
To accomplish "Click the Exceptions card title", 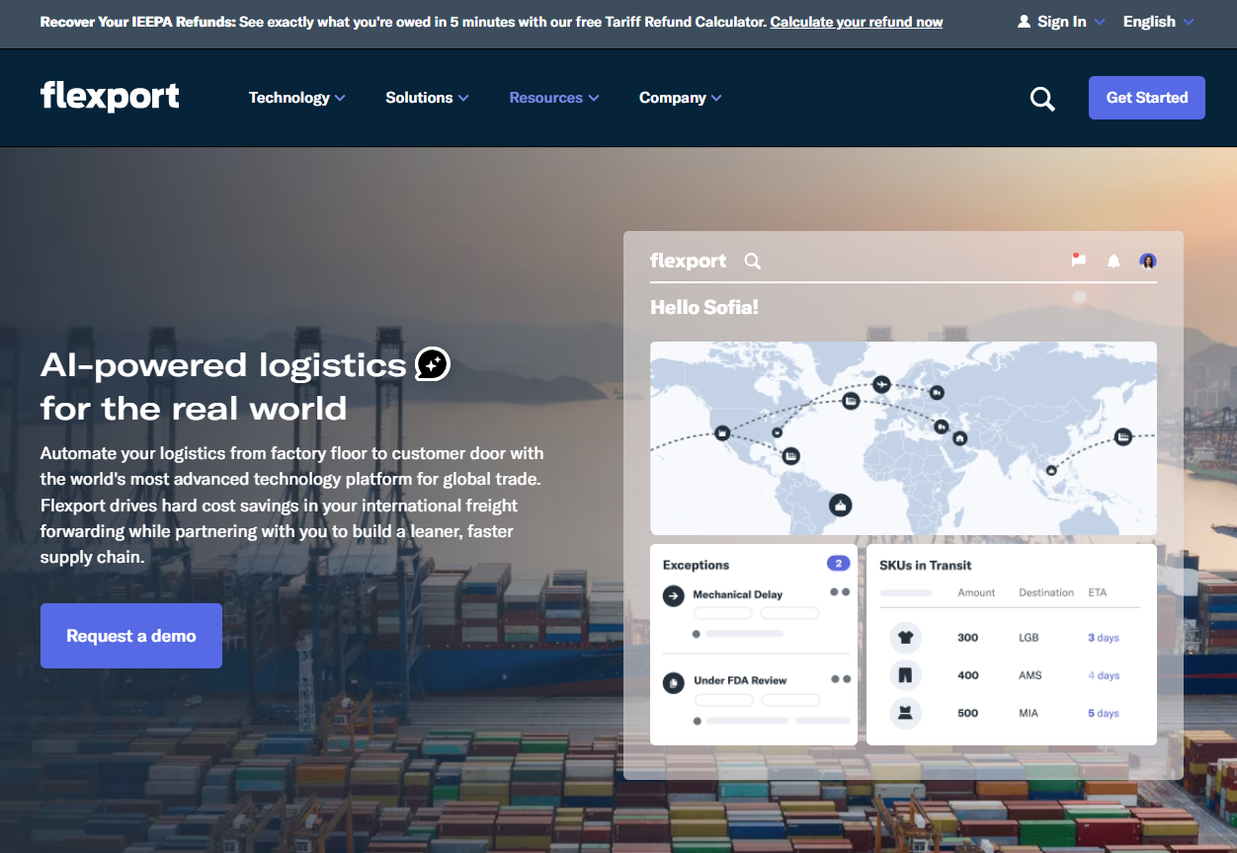I will click(696, 565).
